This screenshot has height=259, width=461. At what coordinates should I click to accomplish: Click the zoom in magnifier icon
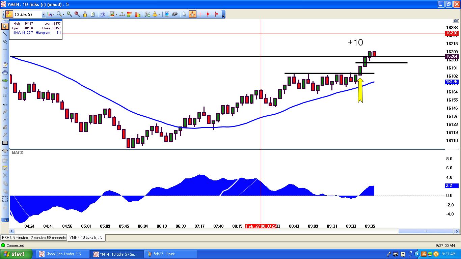(x=70, y=14)
